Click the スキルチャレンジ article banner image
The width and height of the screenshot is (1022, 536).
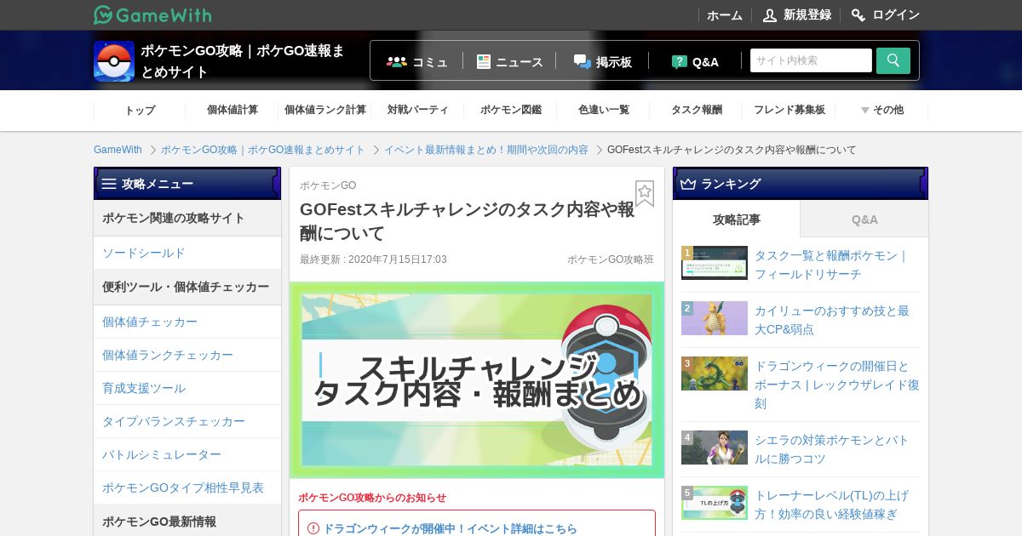[477, 380]
